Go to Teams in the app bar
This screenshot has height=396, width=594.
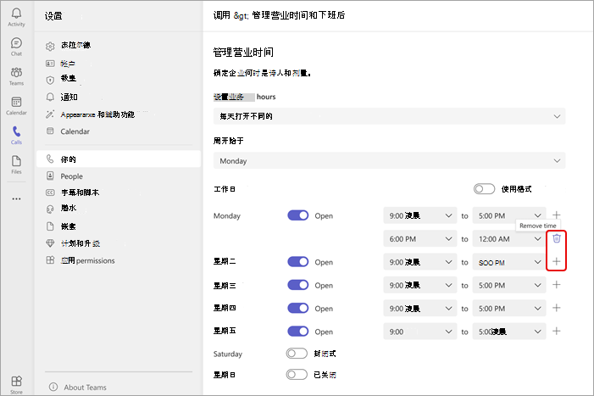pos(16,76)
